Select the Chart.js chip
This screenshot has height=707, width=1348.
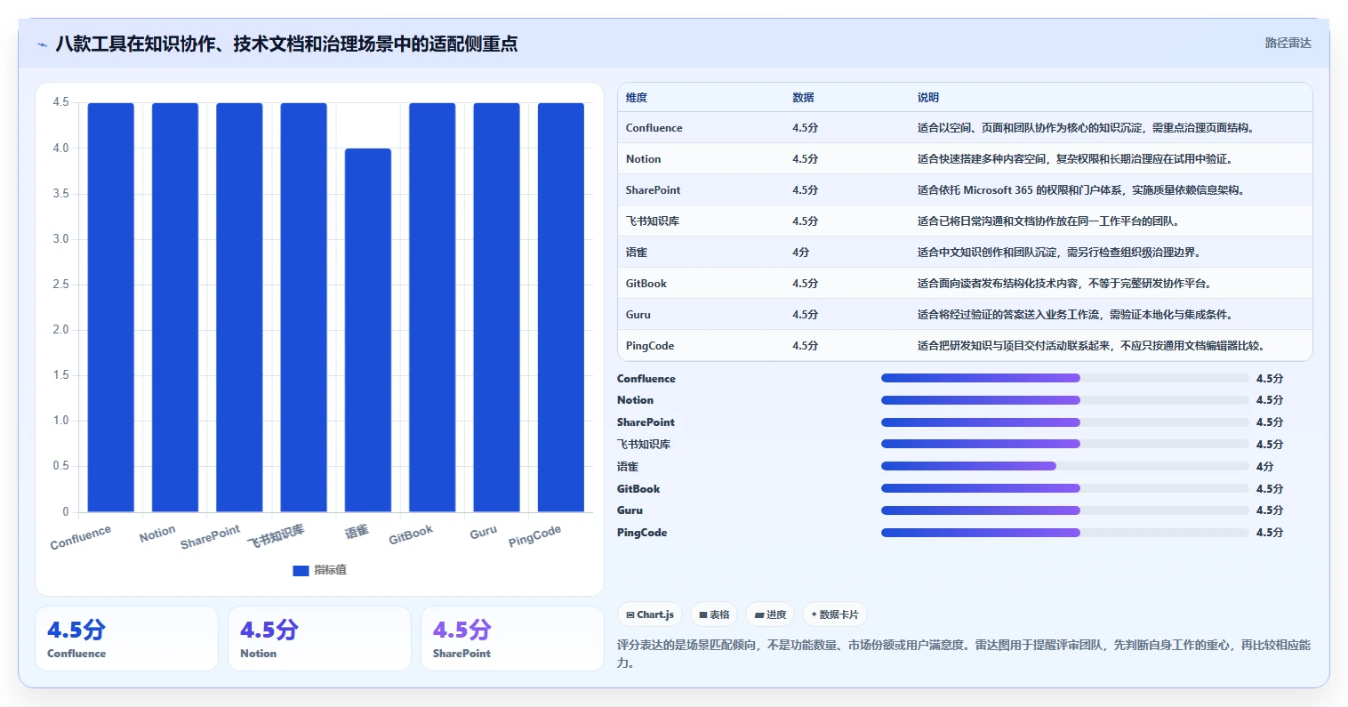tap(650, 615)
